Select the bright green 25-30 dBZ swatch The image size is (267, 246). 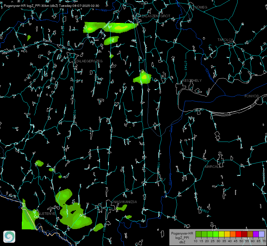pos(216,234)
